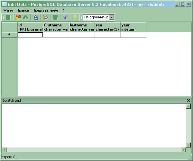Open the Правка menu
The width and height of the screenshot is (193, 161).
(23, 10)
